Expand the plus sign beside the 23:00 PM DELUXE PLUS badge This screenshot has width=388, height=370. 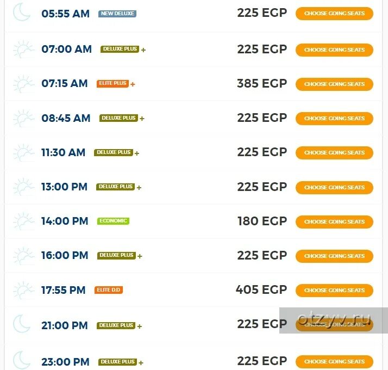(x=141, y=362)
